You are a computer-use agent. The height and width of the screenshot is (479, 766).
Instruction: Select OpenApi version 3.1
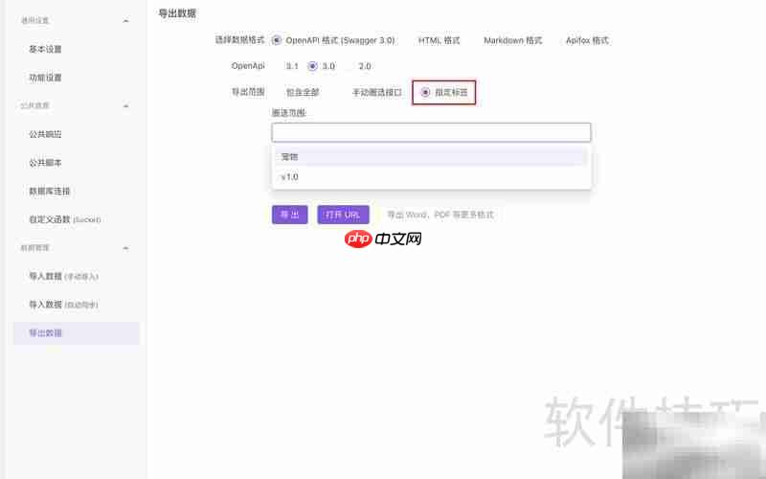tap(292, 66)
